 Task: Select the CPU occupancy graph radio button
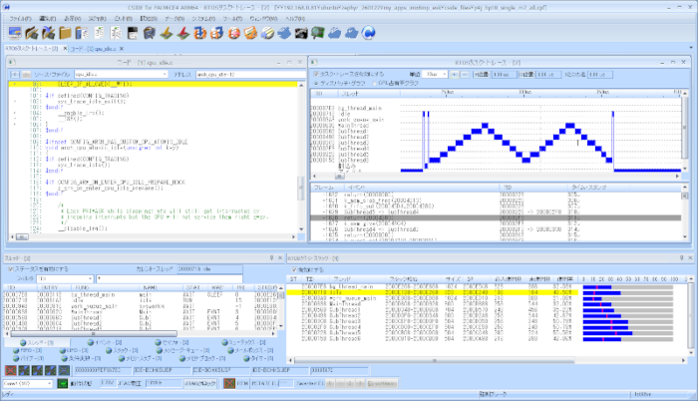click(x=374, y=83)
